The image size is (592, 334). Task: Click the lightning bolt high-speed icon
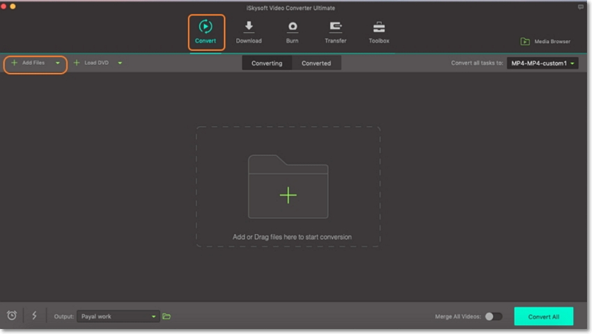click(x=34, y=316)
